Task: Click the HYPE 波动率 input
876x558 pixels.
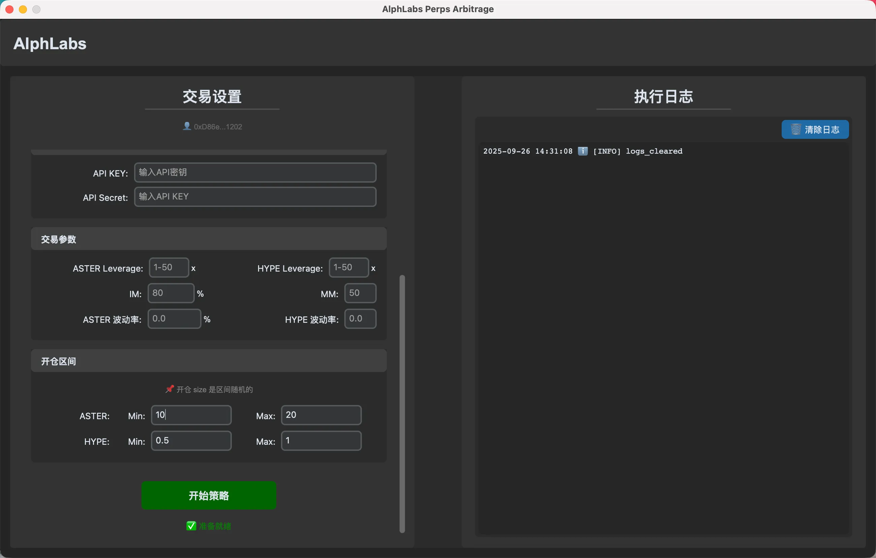Action: (x=360, y=319)
